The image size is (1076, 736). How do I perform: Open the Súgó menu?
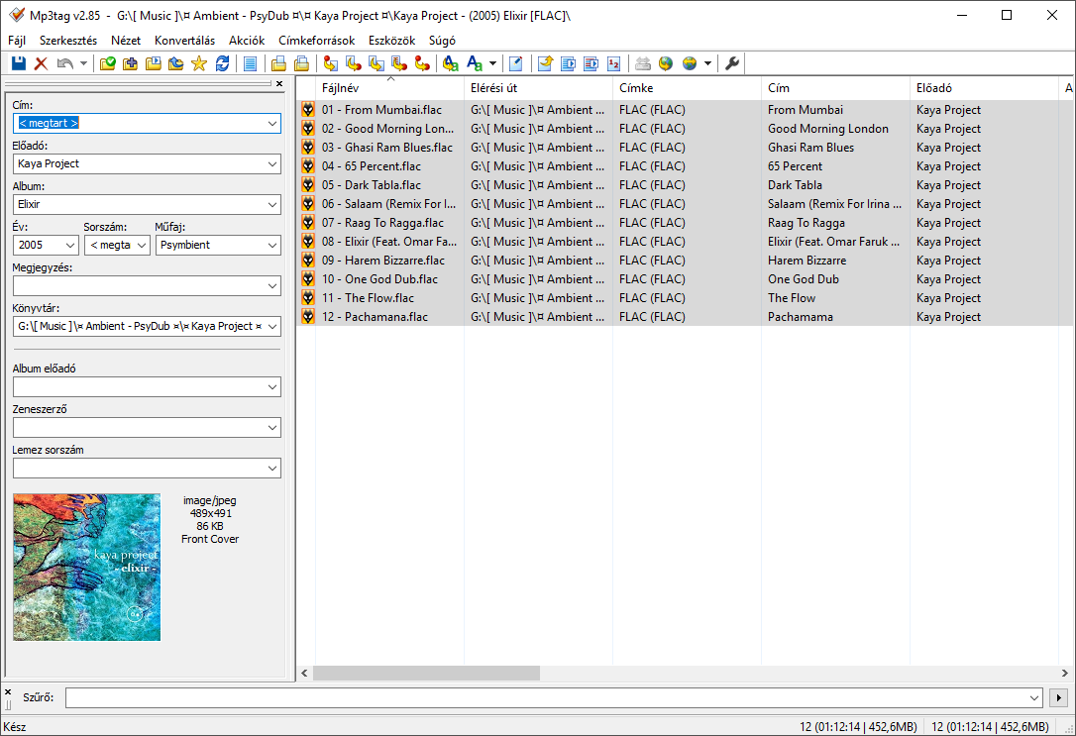tap(442, 41)
